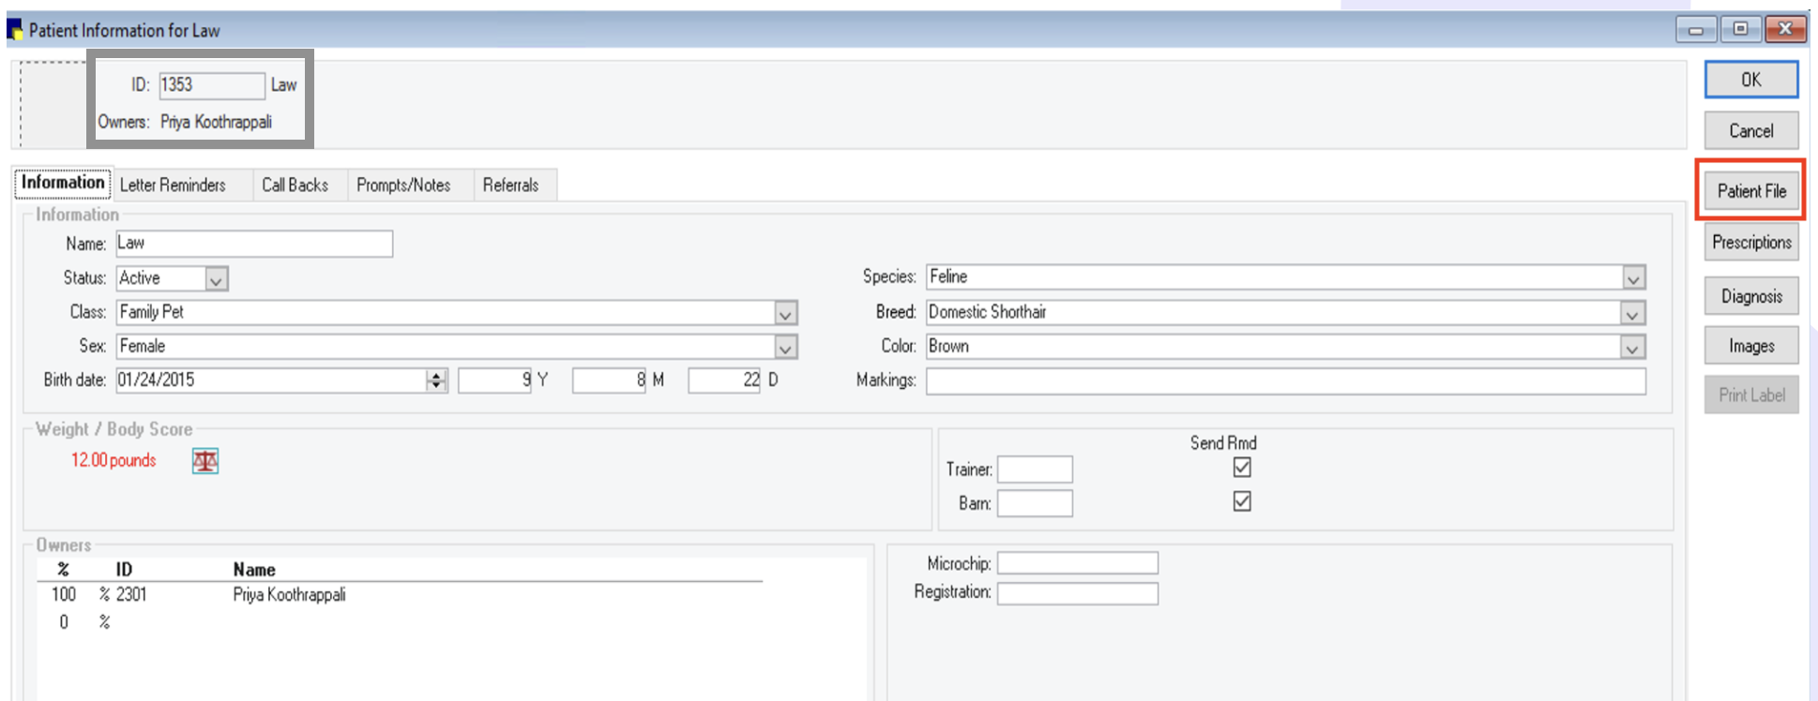Screen dimensions: 1818x701
Task: Click into the Microchip field
Action: point(1077,563)
